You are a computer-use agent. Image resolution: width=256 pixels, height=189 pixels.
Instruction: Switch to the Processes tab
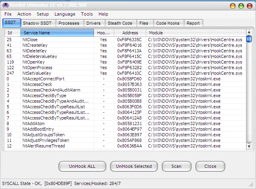coord(69,23)
